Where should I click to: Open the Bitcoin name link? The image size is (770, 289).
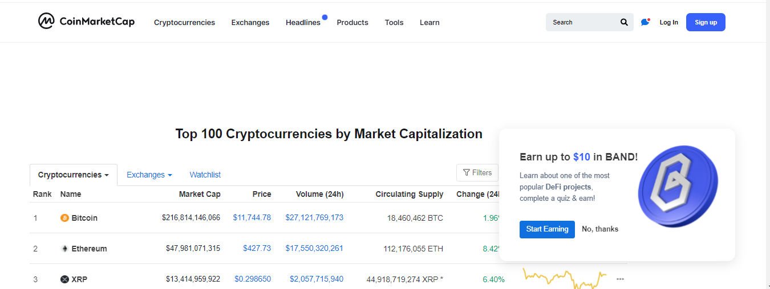coord(84,218)
